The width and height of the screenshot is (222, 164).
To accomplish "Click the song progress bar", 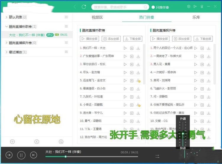I will click(92, 157).
